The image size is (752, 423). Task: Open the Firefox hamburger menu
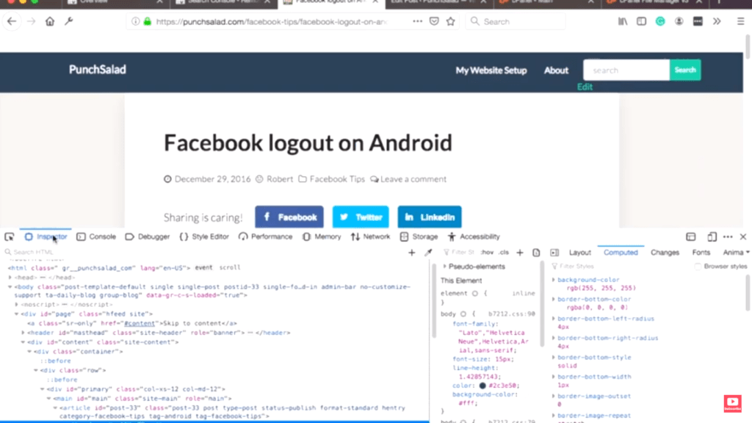pos(740,21)
